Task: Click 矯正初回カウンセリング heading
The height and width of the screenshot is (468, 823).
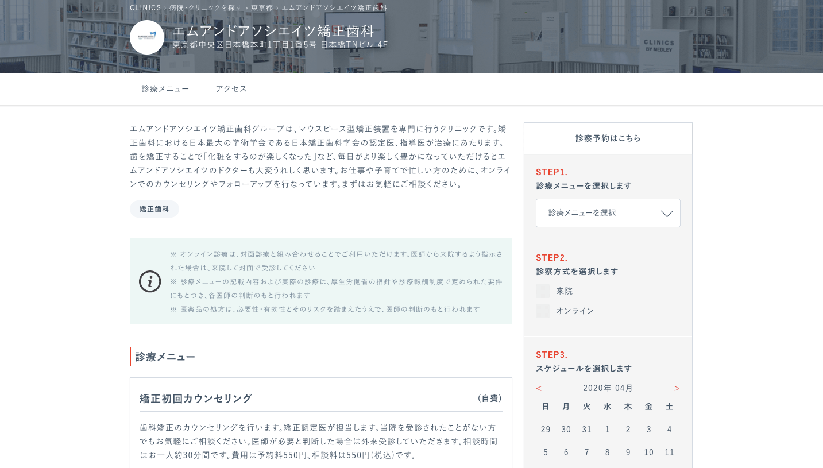Action: pos(196,398)
